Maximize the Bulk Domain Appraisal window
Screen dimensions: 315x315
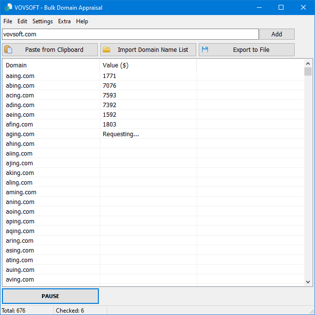coord(281,8)
